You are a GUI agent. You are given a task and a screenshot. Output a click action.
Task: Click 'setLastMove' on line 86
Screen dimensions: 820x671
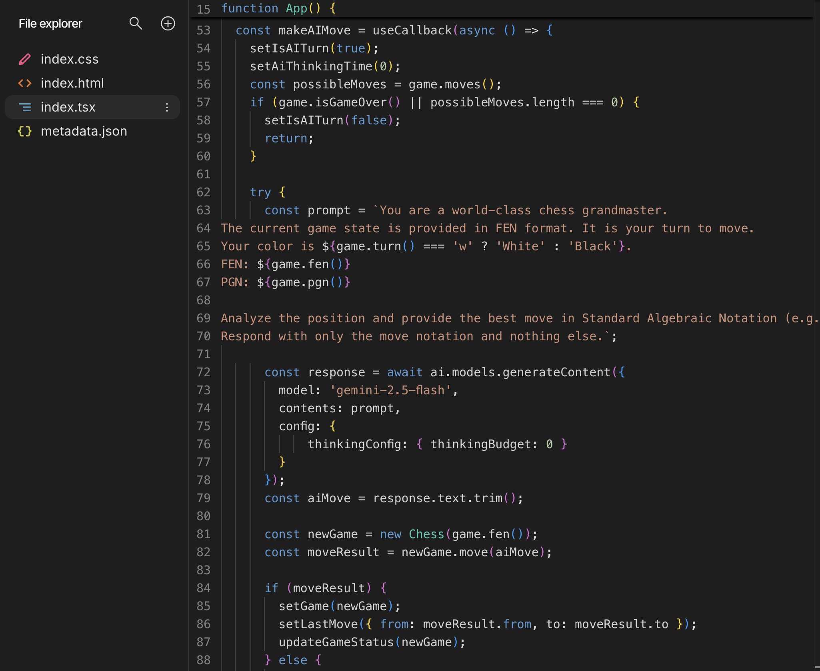318,624
